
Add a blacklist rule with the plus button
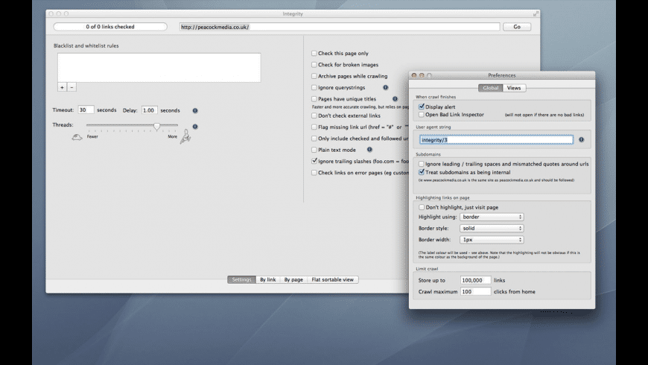[x=62, y=87]
